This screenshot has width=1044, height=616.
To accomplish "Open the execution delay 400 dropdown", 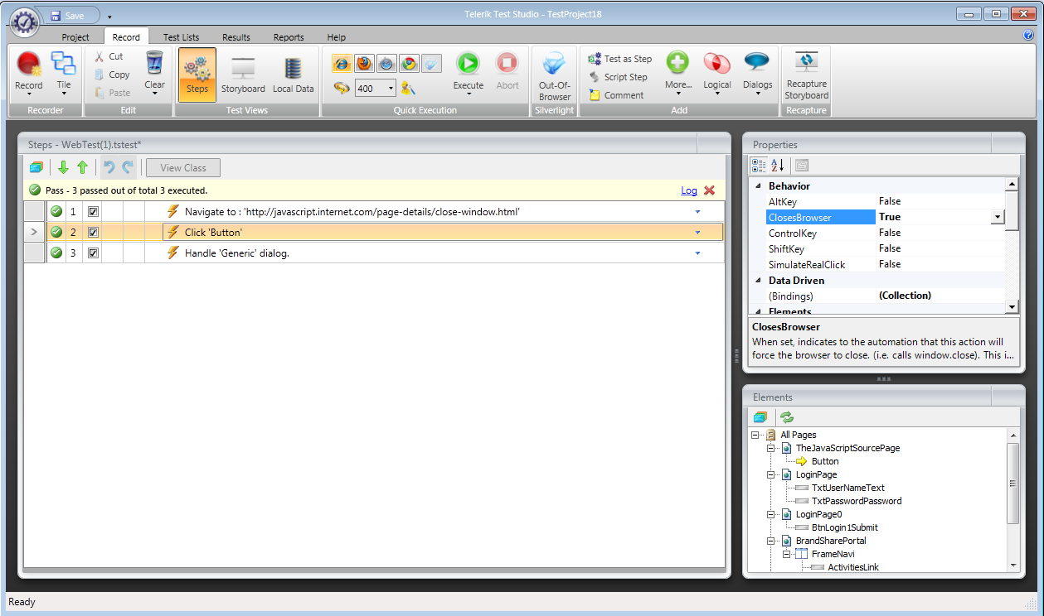I will click(x=390, y=89).
